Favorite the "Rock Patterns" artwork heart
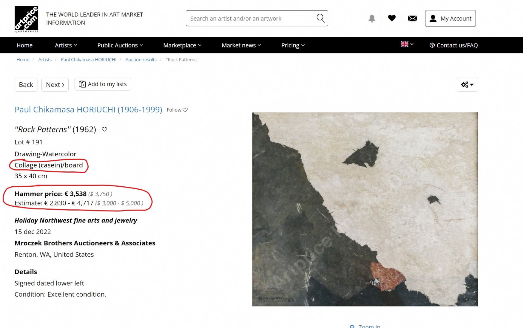 [104, 129]
